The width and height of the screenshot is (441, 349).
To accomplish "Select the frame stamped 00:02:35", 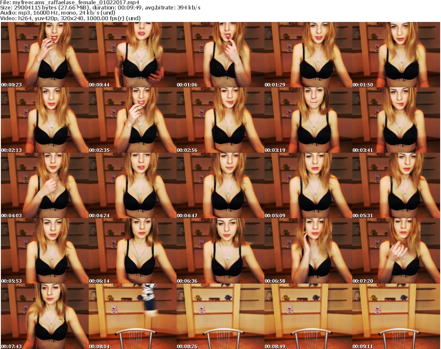I will click(133, 120).
